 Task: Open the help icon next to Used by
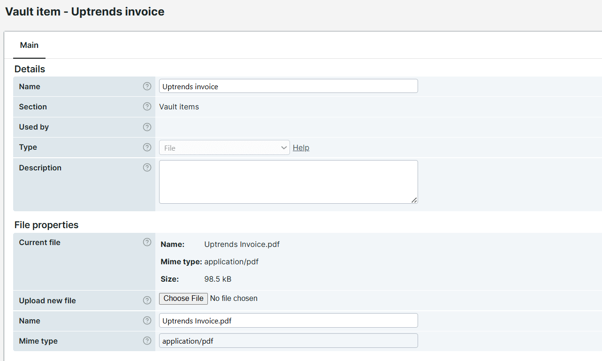click(147, 127)
